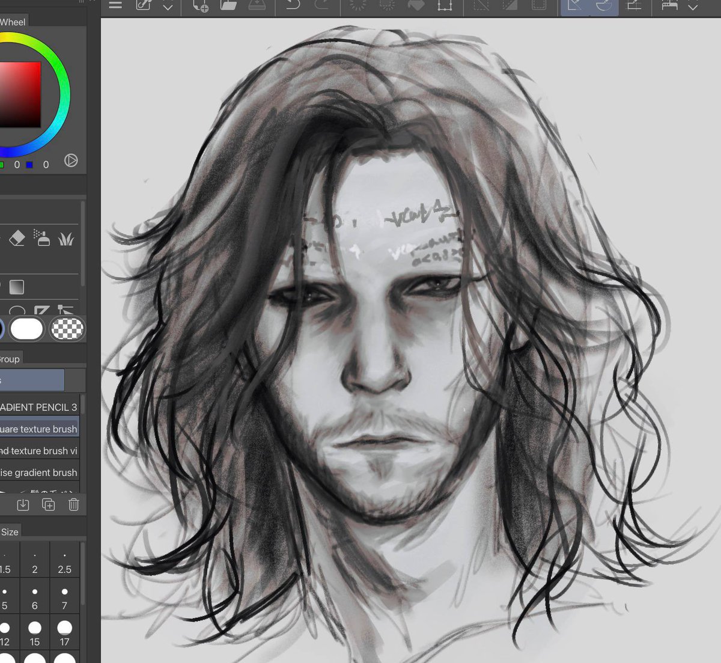Switch to the Wheel color tab
The image size is (721, 663).
(13, 22)
